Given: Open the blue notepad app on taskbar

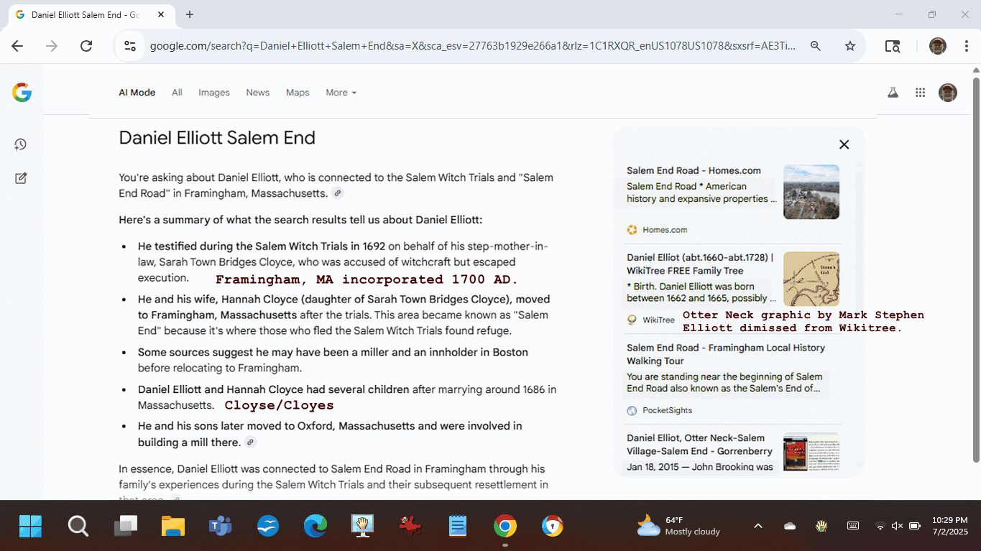Looking at the screenshot, I should tap(458, 527).
